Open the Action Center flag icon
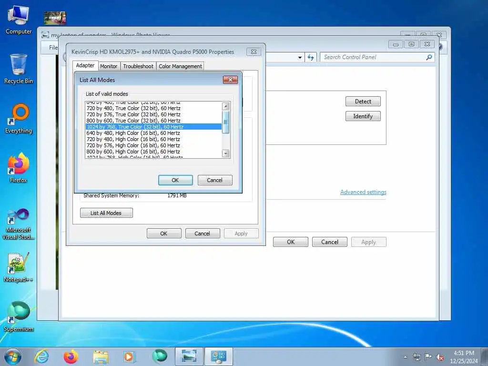 (x=428, y=357)
